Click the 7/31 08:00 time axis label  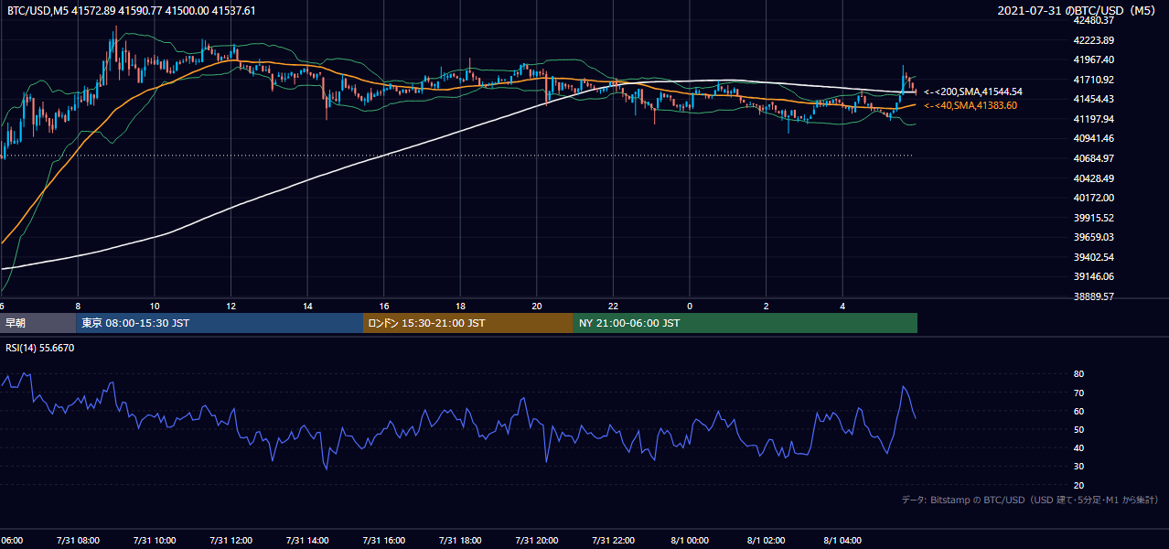click(78, 541)
